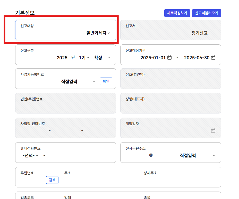The width and height of the screenshot is (239, 199).
Task: Open the 1기 period dropdown
Action: [84, 58]
